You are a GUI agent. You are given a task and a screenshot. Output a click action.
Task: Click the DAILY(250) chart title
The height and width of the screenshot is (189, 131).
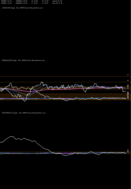23,8
